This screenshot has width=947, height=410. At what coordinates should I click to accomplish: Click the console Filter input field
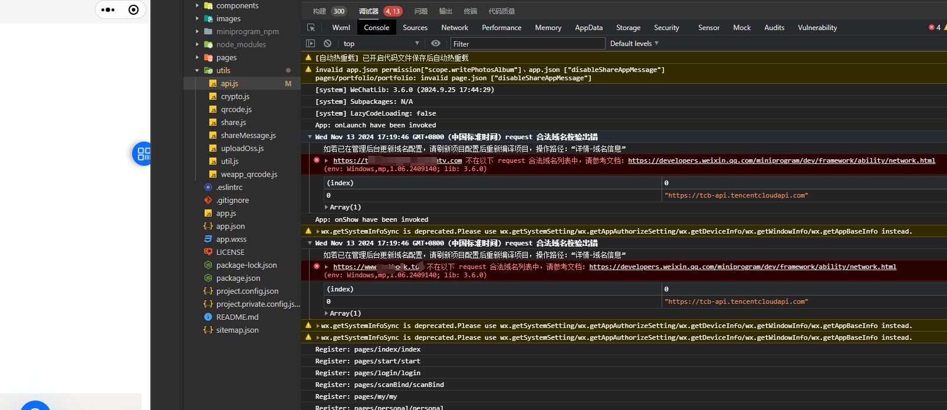528,44
